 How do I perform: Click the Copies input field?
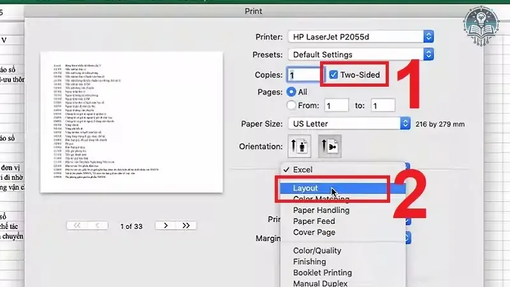click(x=303, y=75)
